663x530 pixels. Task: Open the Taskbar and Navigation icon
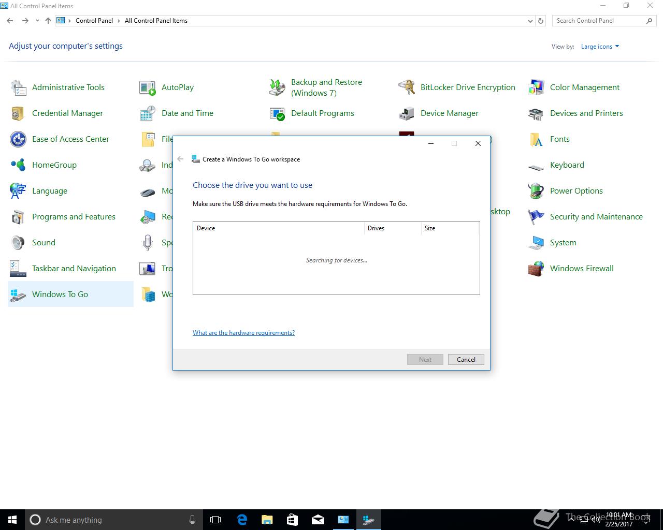(18, 269)
